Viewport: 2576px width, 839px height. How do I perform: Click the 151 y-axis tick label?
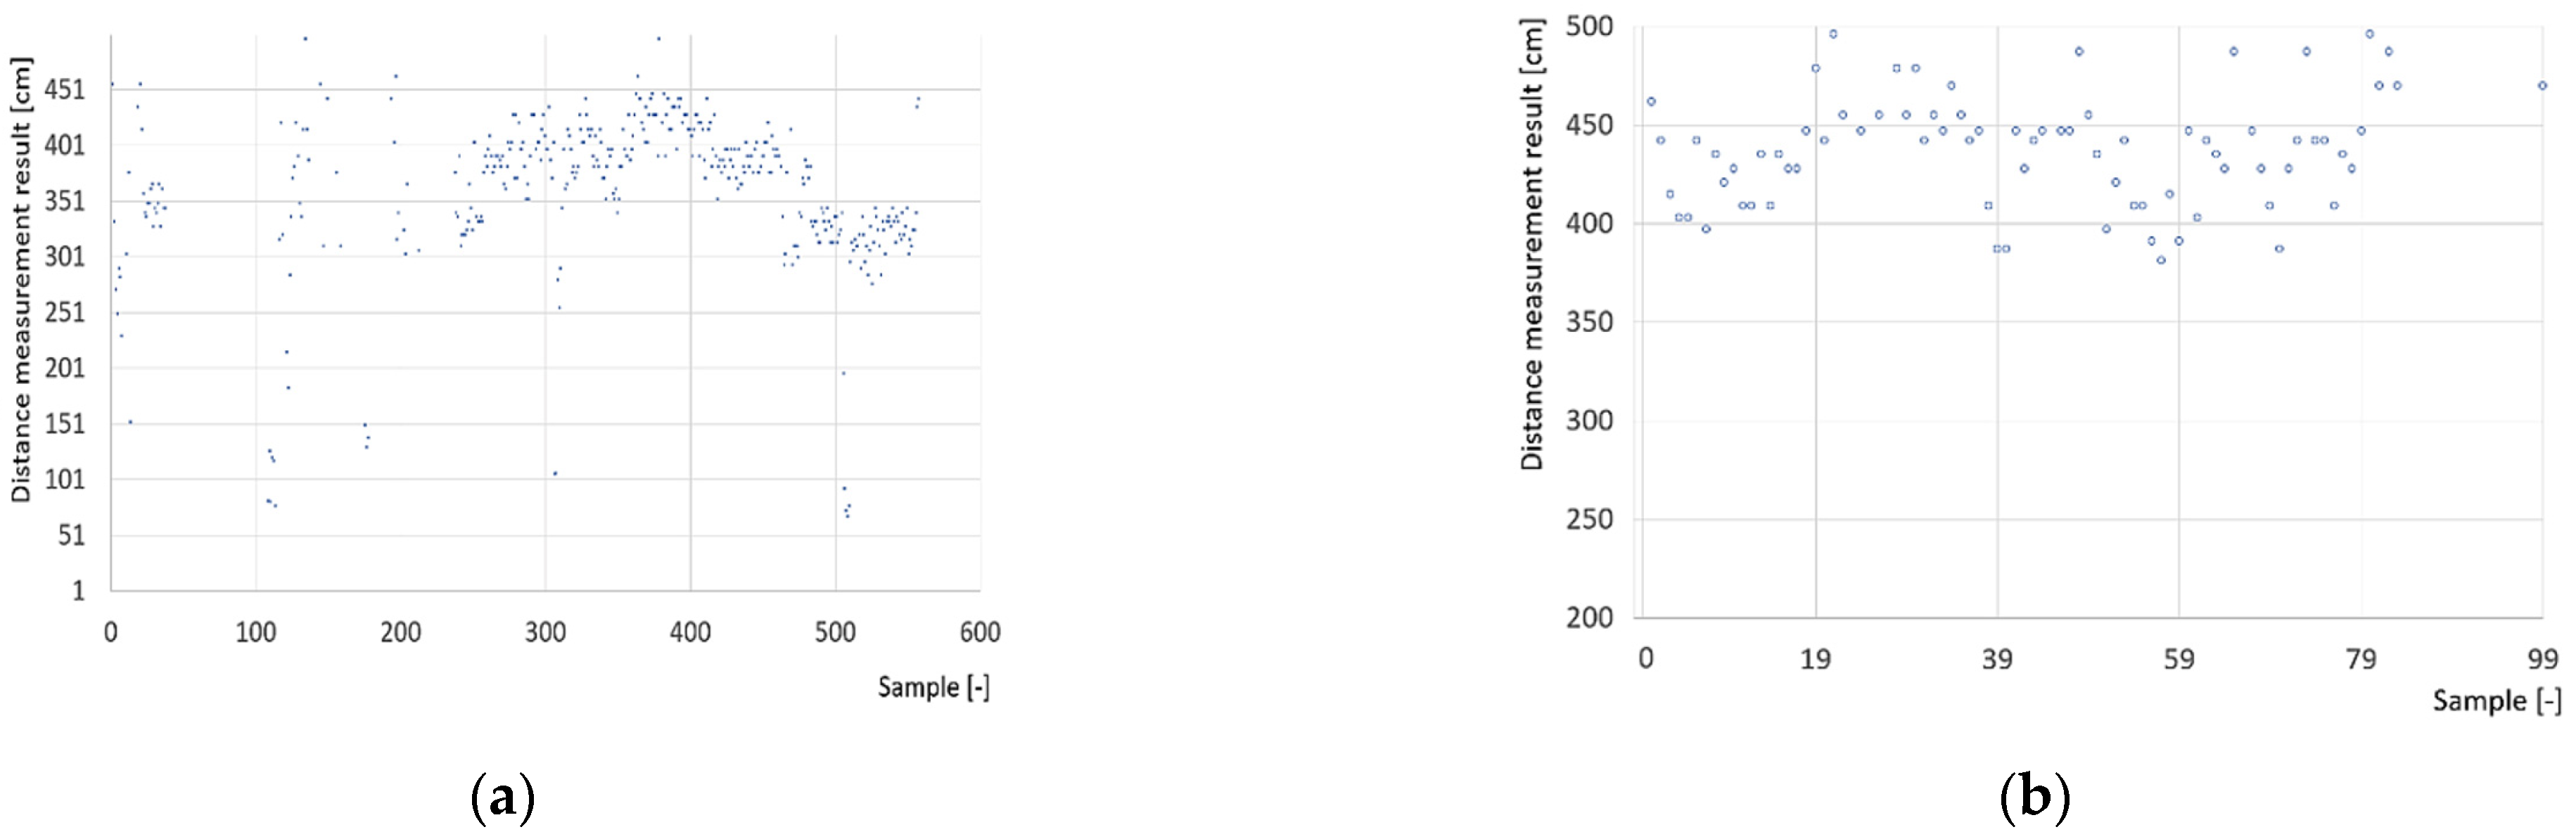tap(64, 424)
